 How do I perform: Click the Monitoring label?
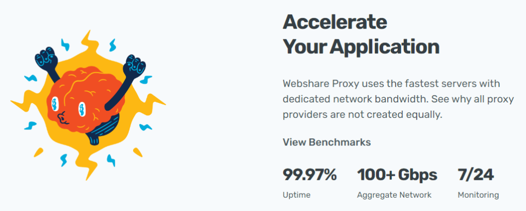478,195
